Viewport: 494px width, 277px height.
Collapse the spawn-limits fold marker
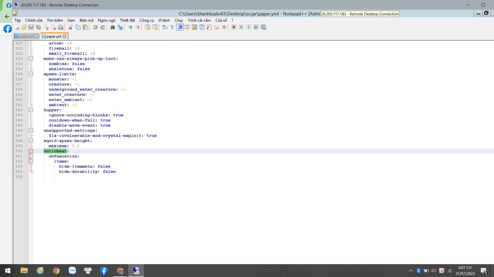(x=31, y=74)
